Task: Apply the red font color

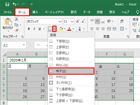Action: [69, 29]
